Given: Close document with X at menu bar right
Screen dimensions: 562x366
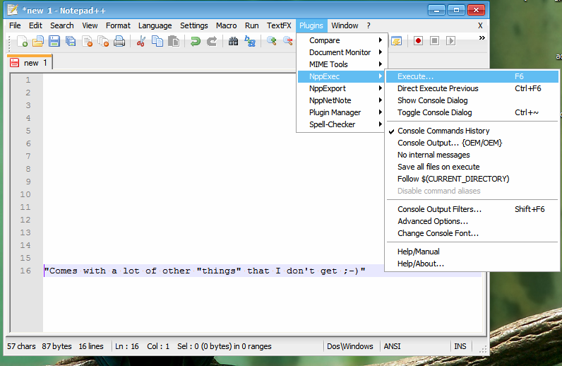Looking at the screenshot, I should [x=480, y=25].
